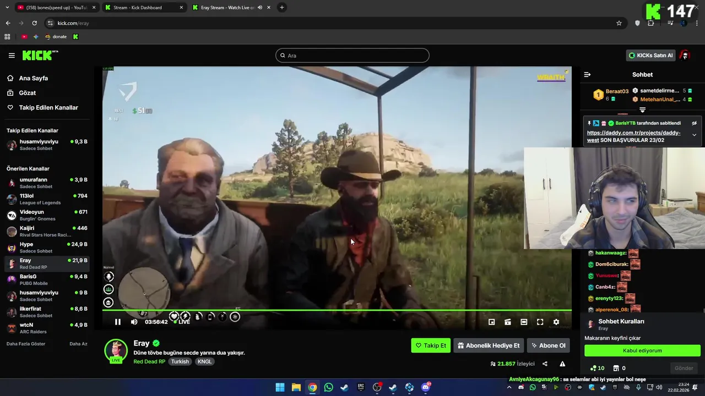Toggle theater mode in player
The image size is (705, 396).
point(524,322)
